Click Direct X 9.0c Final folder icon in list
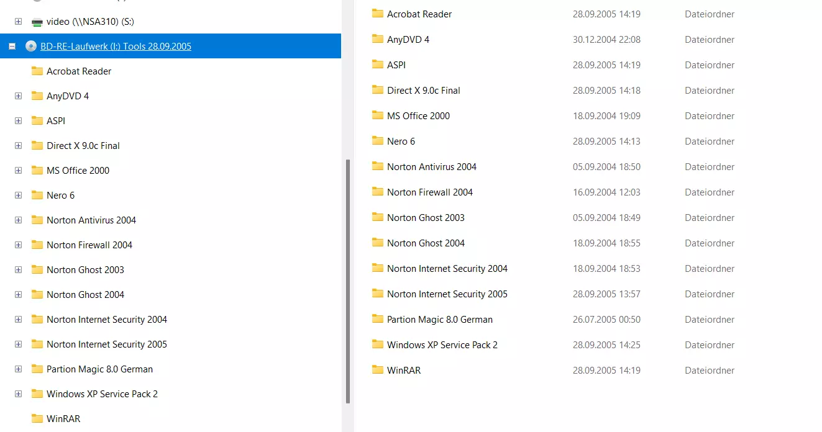Viewport: 822px width, 432px height. point(378,89)
